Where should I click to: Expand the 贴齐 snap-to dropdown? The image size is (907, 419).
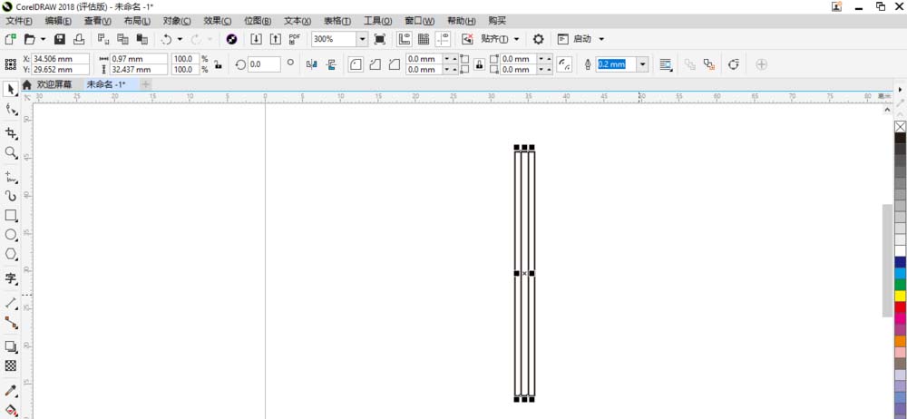[x=516, y=39]
